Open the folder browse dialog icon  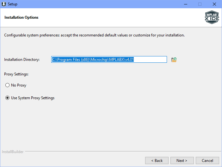coord(174,60)
